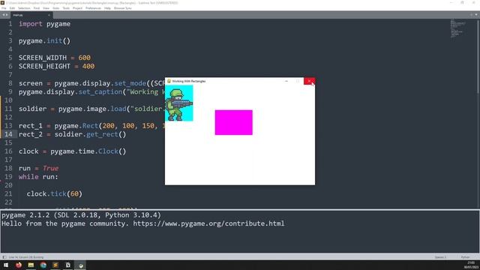Click the code minimap preview
This screenshot has width=480, height=270.
[458, 28]
